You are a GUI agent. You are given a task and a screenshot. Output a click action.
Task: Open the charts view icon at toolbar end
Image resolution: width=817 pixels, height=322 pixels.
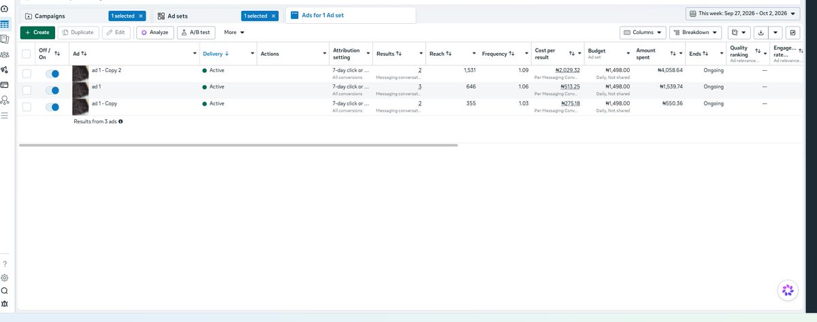tap(792, 32)
